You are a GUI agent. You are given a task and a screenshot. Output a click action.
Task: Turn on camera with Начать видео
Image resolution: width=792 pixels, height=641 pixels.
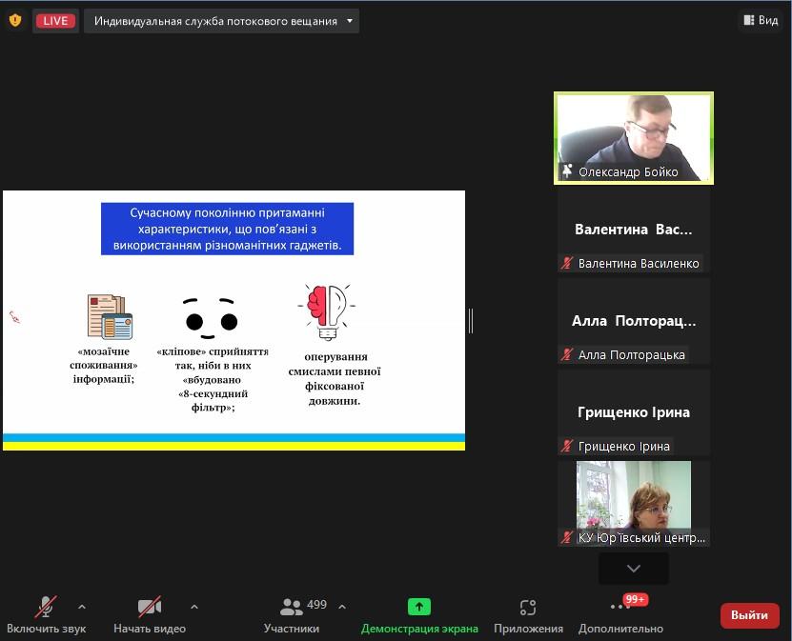click(150, 614)
